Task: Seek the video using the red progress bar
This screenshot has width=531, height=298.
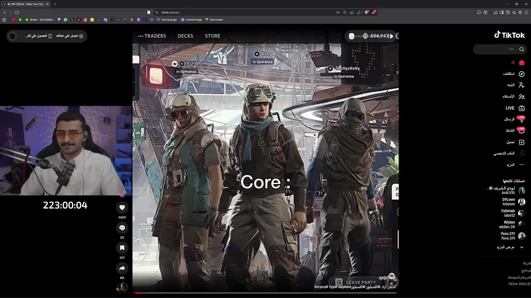Action: click(x=265, y=293)
